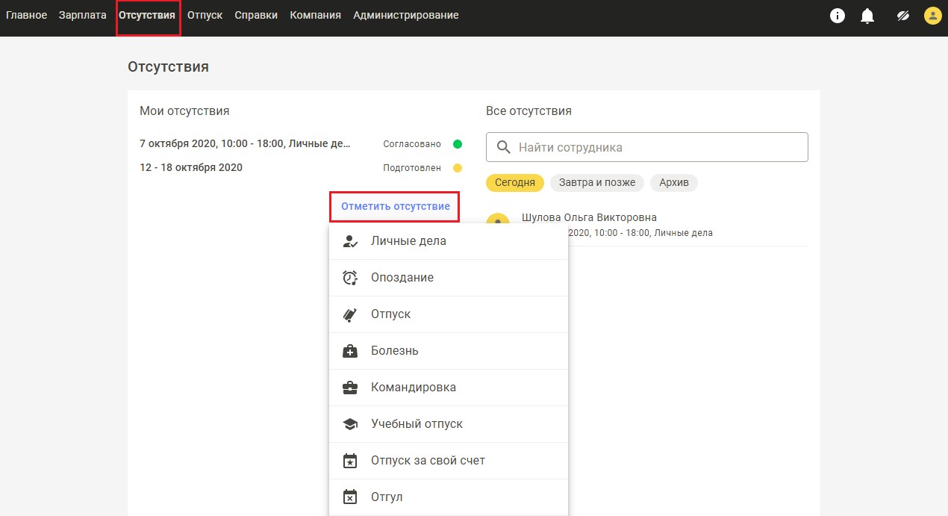Select the Архив filter chip

click(x=674, y=182)
